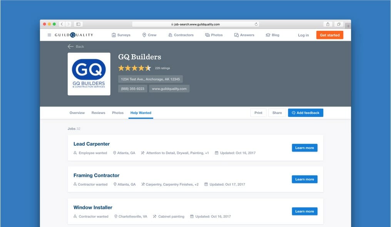This screenshot has height=227, width=391.
Task: Click phone number (888) 355-9223
Action: click(x=133, y=89)
